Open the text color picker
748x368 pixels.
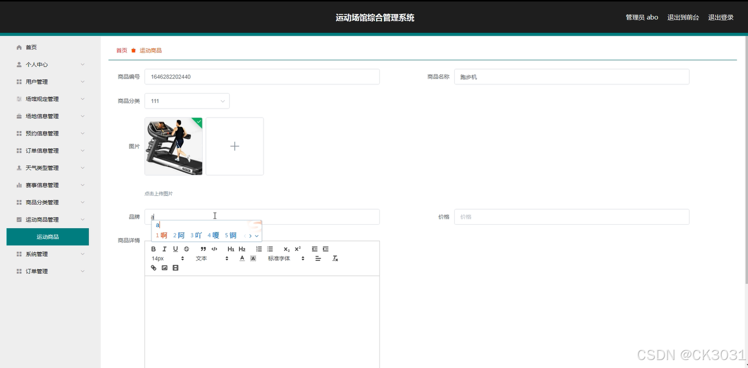242,258
